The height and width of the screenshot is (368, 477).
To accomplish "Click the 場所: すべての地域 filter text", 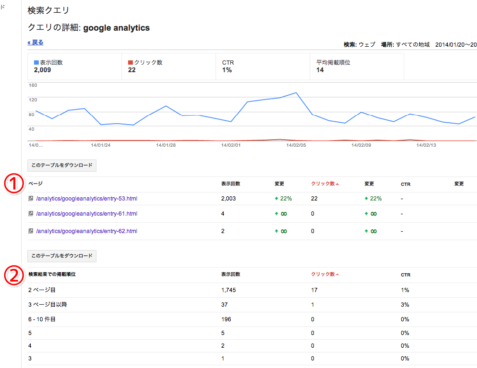I will [x=406, y=45].
